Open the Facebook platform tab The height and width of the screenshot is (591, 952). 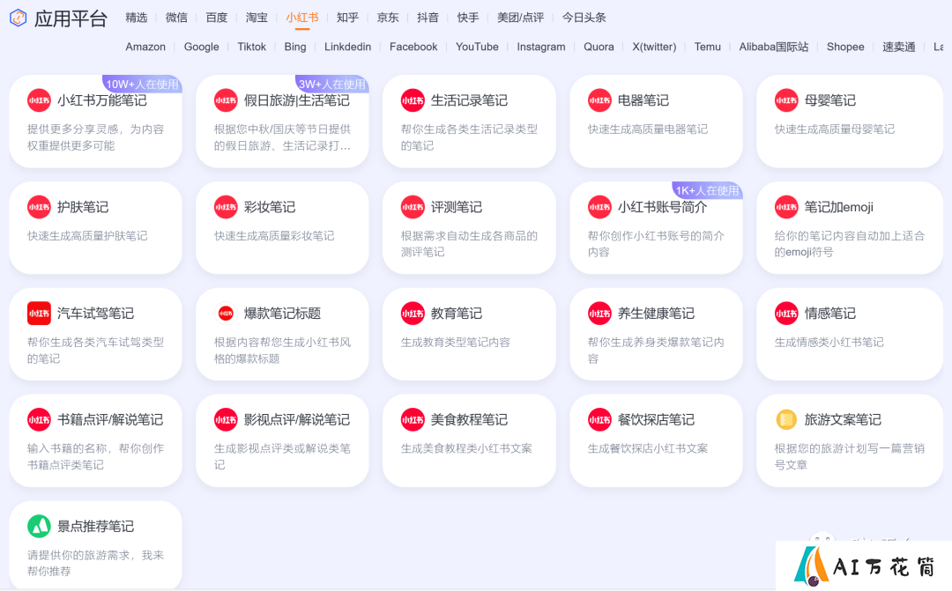pyautogui.click(x=413, y=47)
